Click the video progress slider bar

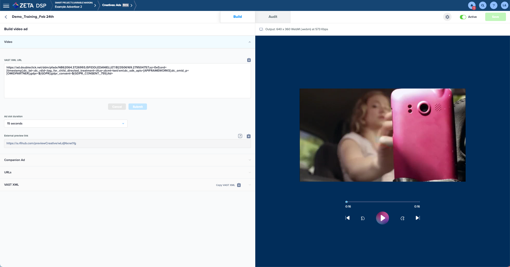383,202
